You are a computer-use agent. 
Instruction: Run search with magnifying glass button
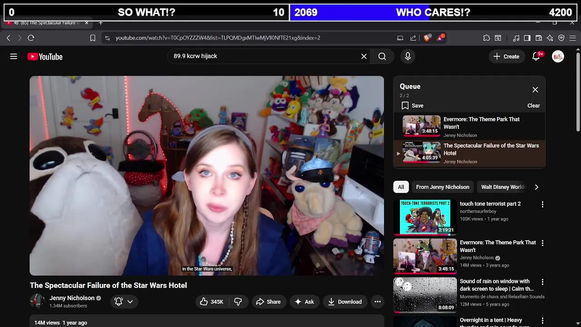(x=382, y=56)
